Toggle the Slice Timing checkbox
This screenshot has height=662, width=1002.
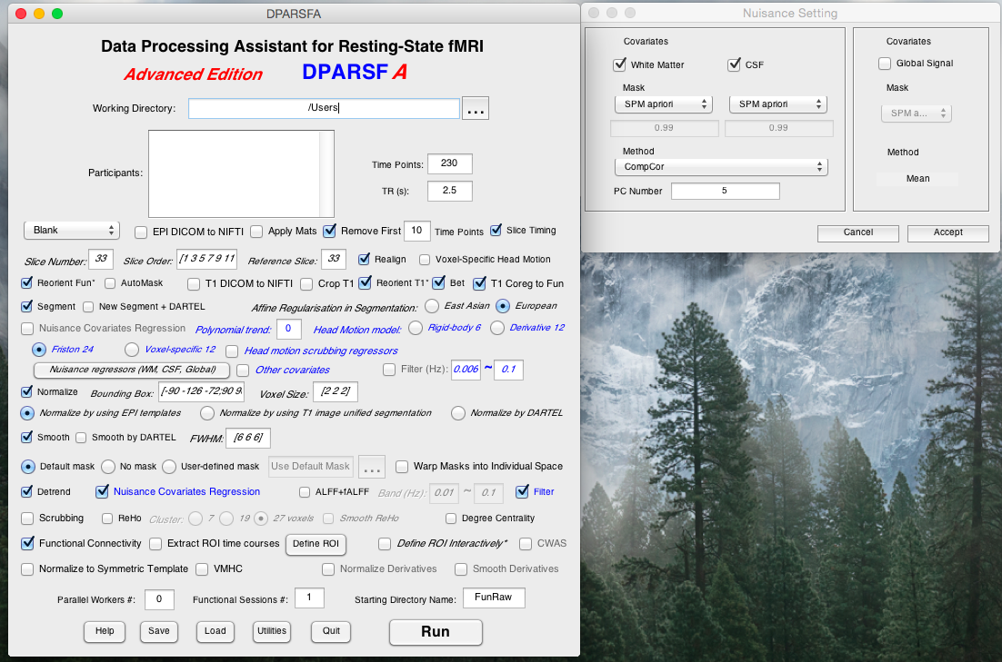click(496, 231)
